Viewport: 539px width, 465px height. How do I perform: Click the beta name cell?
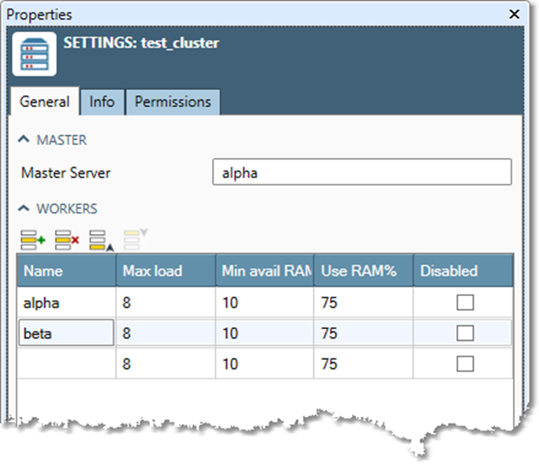67,333
